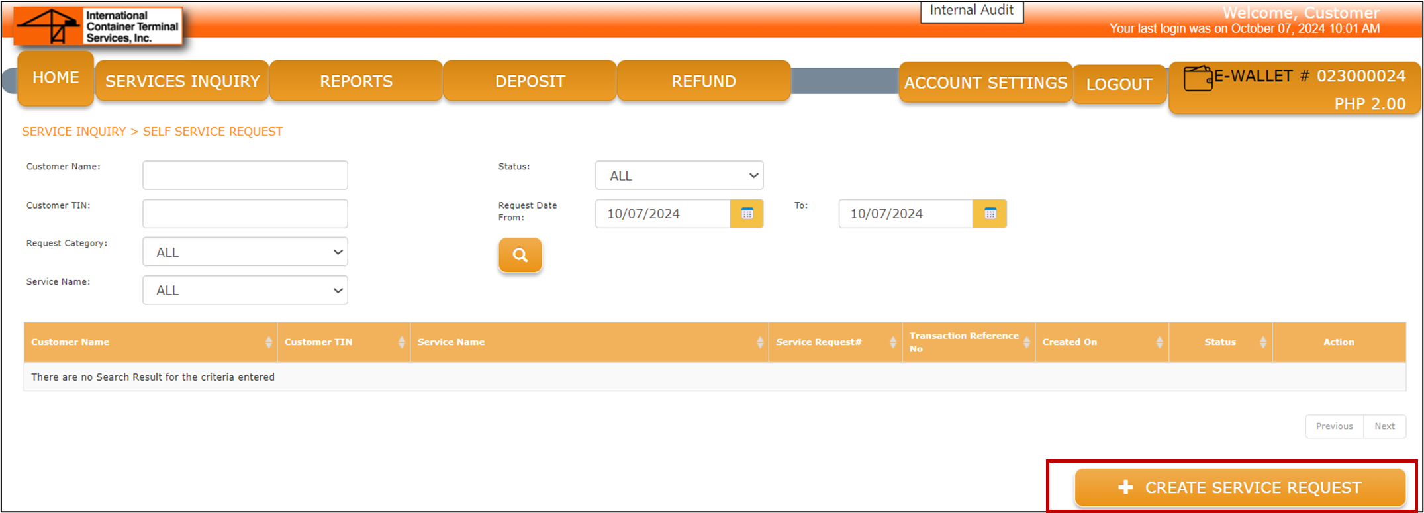1424x513 pixels.
Task: Open the Reports menu
Action: (356, 81)
